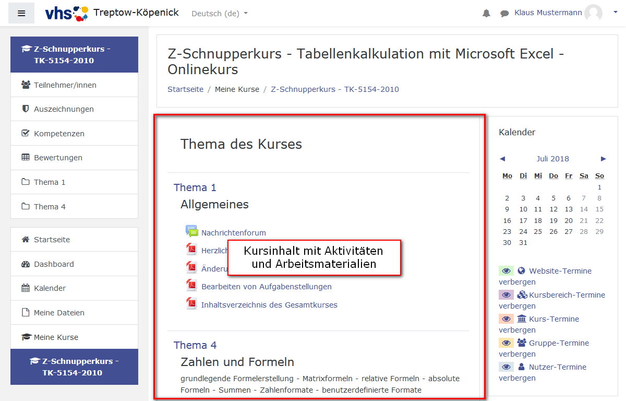Select the course entry below Meine Kurse
This screenshot has width=626, height=401.
(x=74, y=367)
